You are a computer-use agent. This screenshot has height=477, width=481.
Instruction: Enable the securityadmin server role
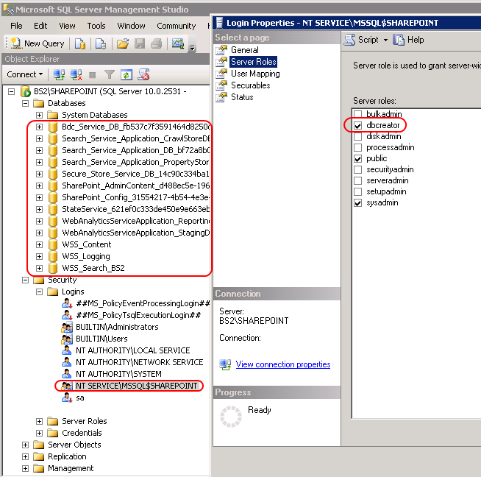358,170
